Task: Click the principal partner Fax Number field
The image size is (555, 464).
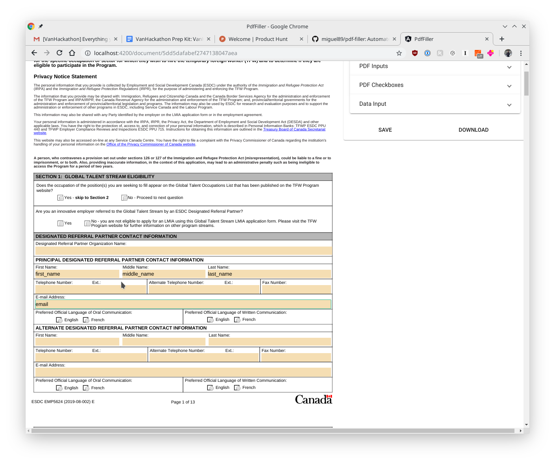Action: click(x=296, y=289)
